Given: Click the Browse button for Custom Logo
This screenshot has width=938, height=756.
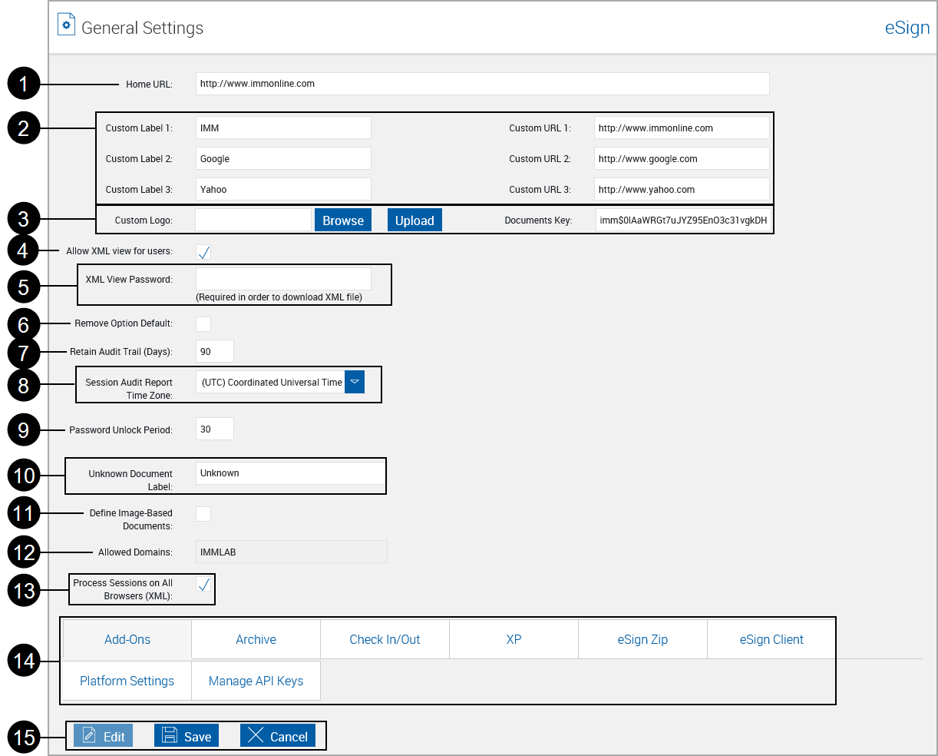Looking at the screenshot, I should coord(342,220).
